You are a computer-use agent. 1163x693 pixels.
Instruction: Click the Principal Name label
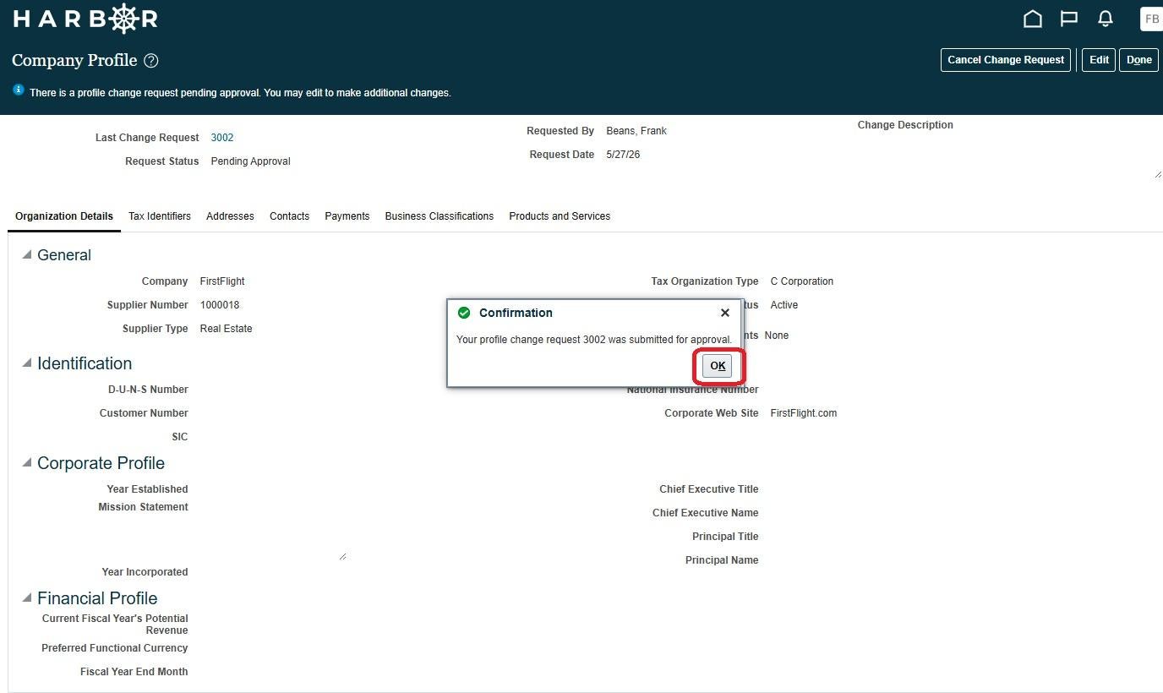[722, 560]
